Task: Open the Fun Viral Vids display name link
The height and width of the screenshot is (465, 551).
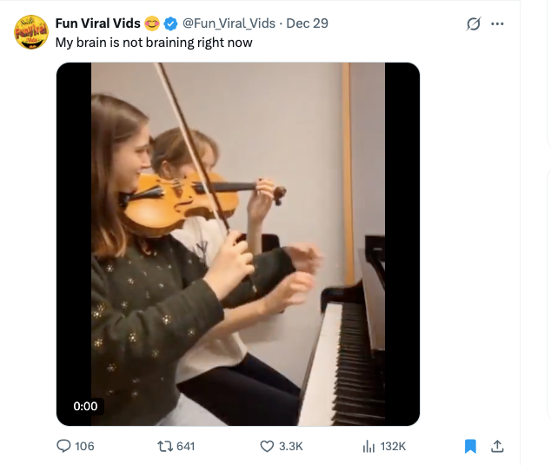Action: (x=97, y=23)
